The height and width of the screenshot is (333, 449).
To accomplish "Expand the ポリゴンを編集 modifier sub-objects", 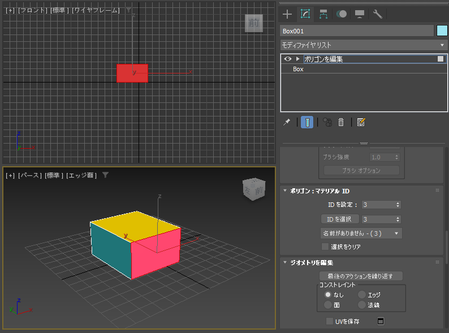I will (298, 59).
